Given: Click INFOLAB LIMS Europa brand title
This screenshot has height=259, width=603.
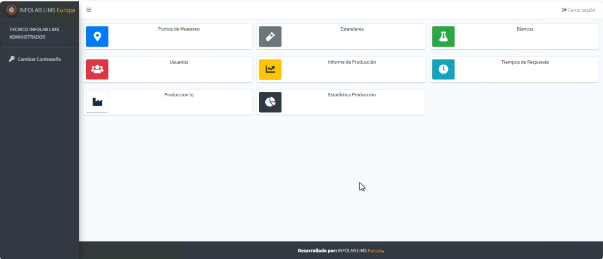Looking at the screenshot, I should [x=47, y=10].
